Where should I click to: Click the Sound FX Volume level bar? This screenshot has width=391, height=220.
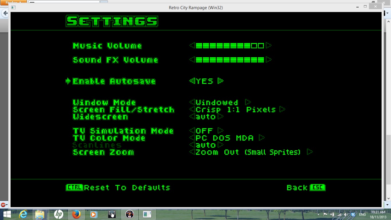[x=230, y=60]
